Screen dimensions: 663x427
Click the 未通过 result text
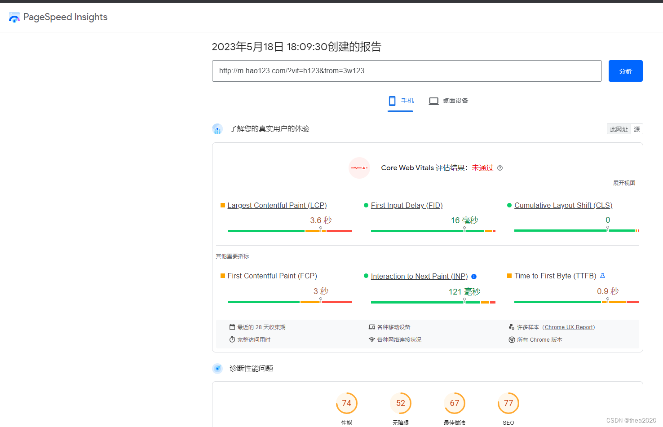click(482, 168)
